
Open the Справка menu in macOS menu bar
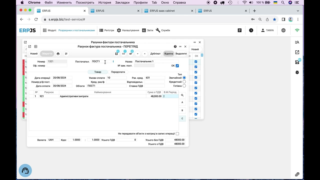(x=179, y=2)
